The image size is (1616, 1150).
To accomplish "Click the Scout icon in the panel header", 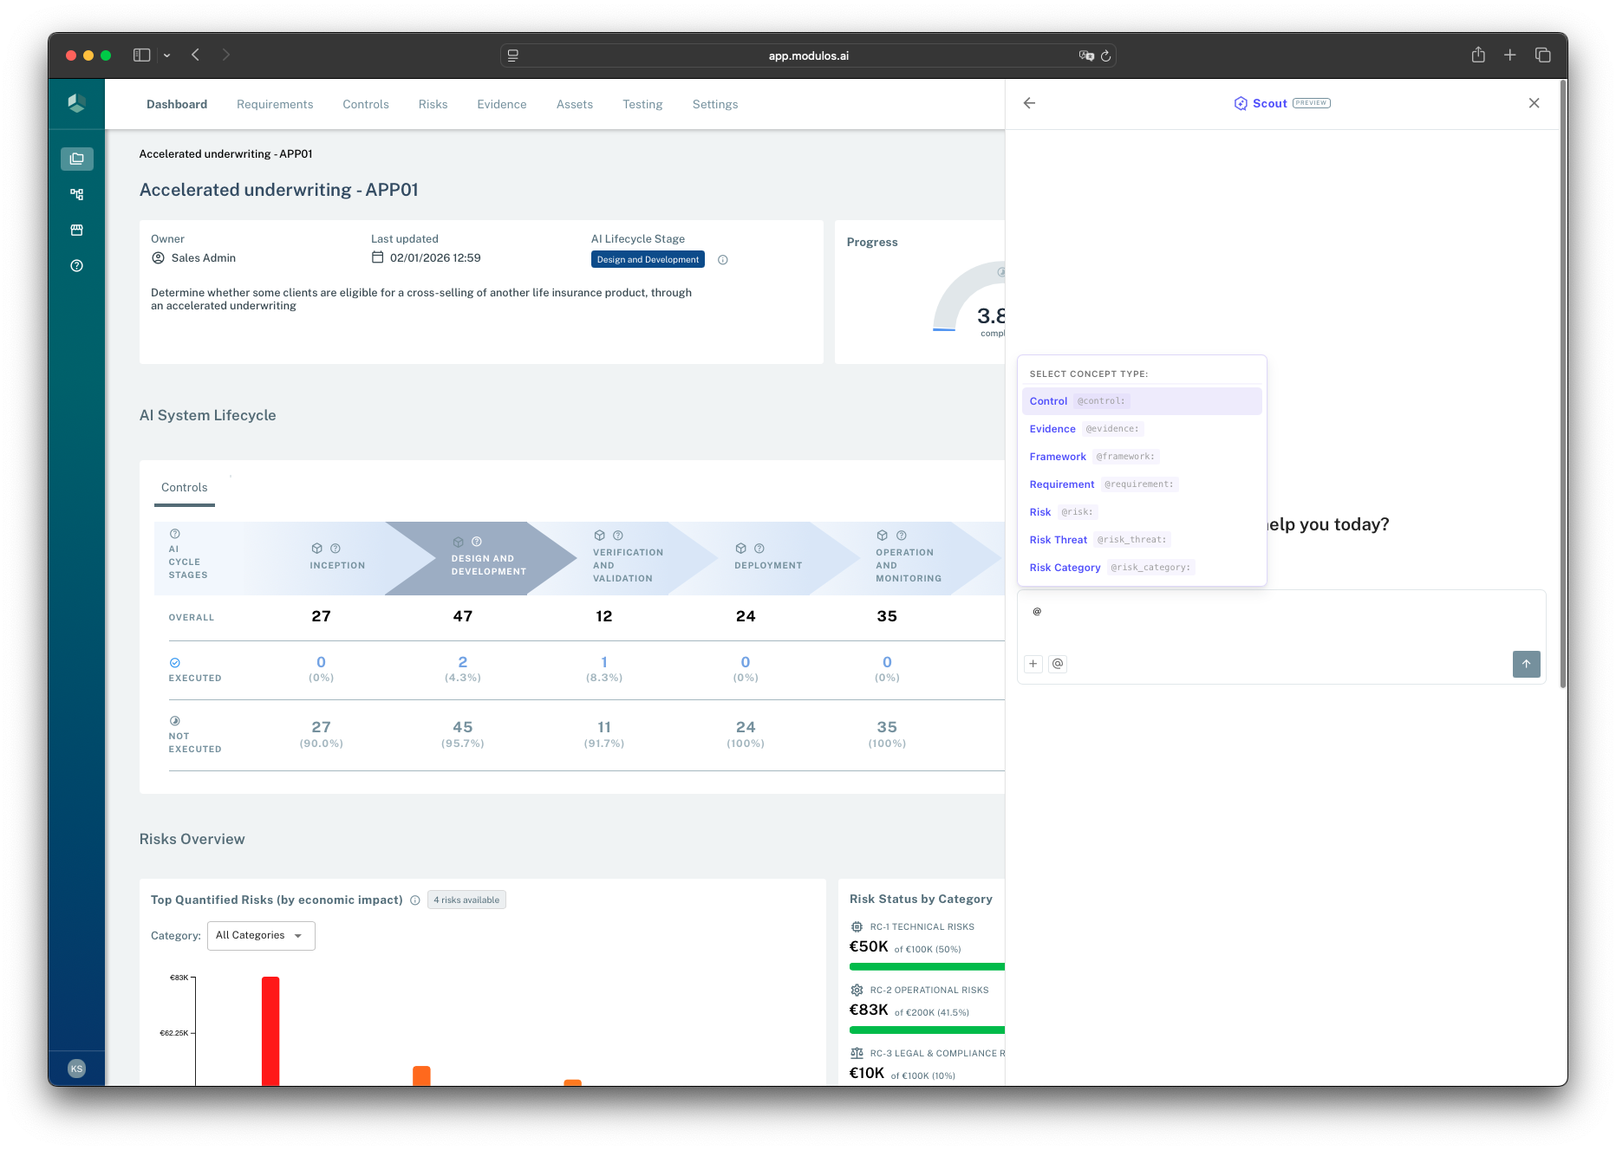I will click(1240, 103).
